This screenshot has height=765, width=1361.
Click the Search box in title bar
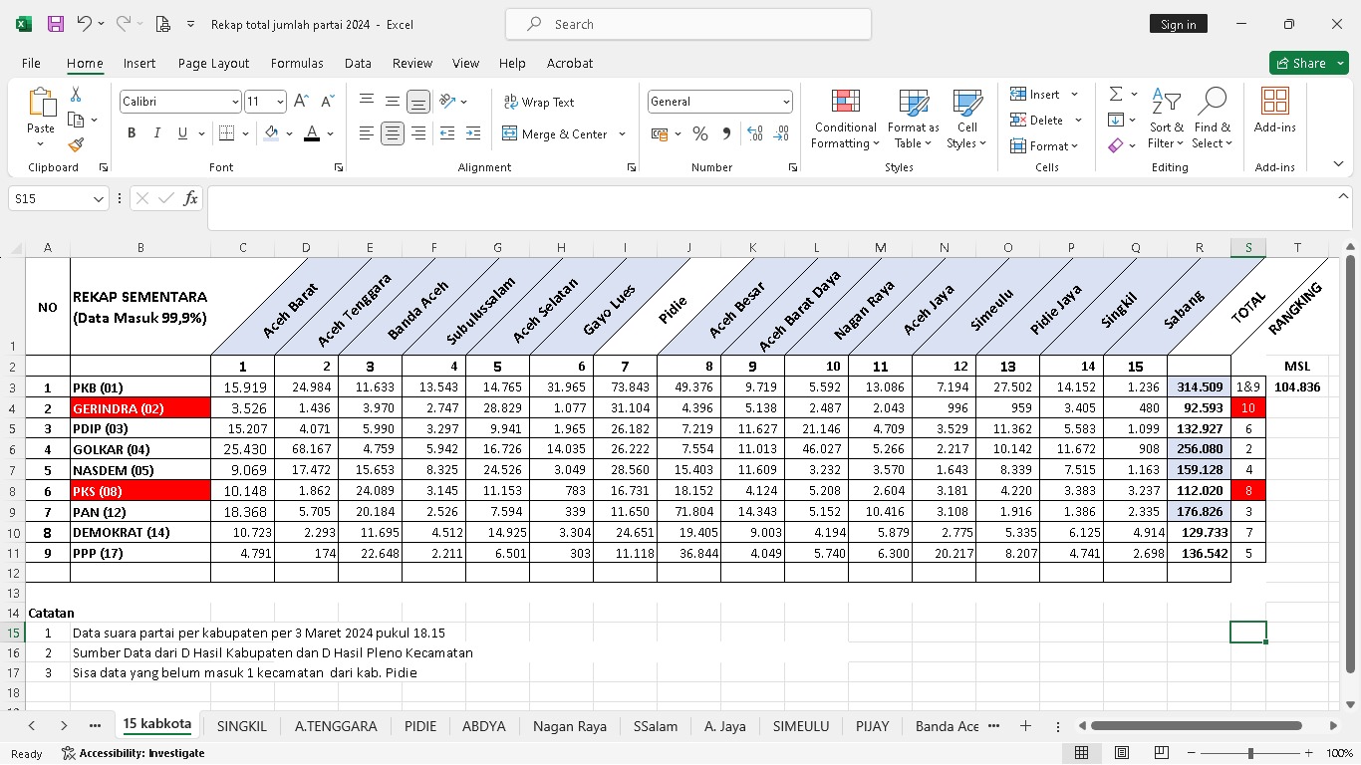point(687,24)
